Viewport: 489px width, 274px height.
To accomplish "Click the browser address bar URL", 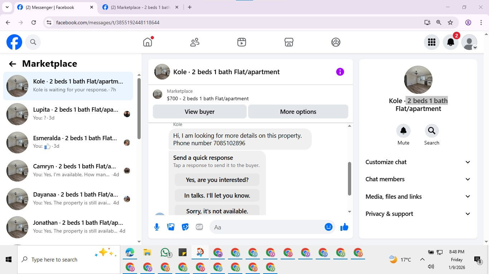I will pos(108,22).
